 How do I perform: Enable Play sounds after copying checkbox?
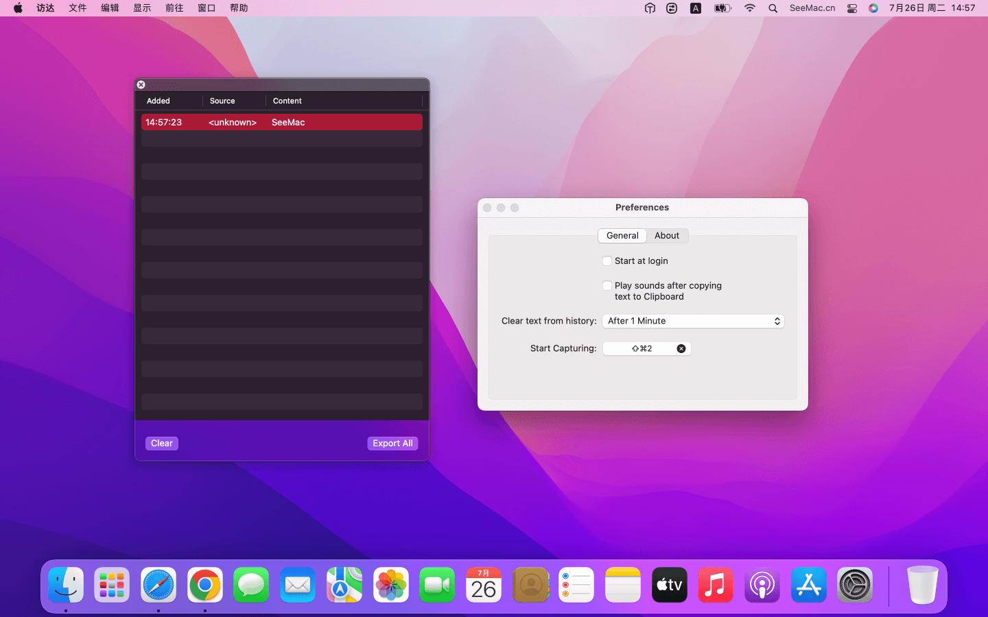pyautogui.click(x=607, y=286)
